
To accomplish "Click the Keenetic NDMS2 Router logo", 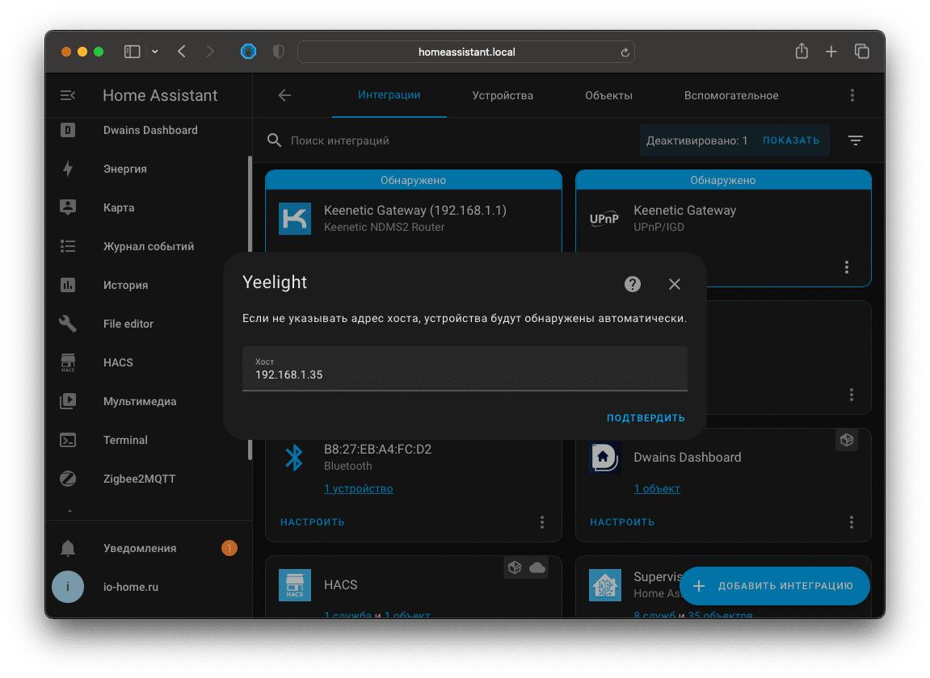I will [x=295, y=219].
